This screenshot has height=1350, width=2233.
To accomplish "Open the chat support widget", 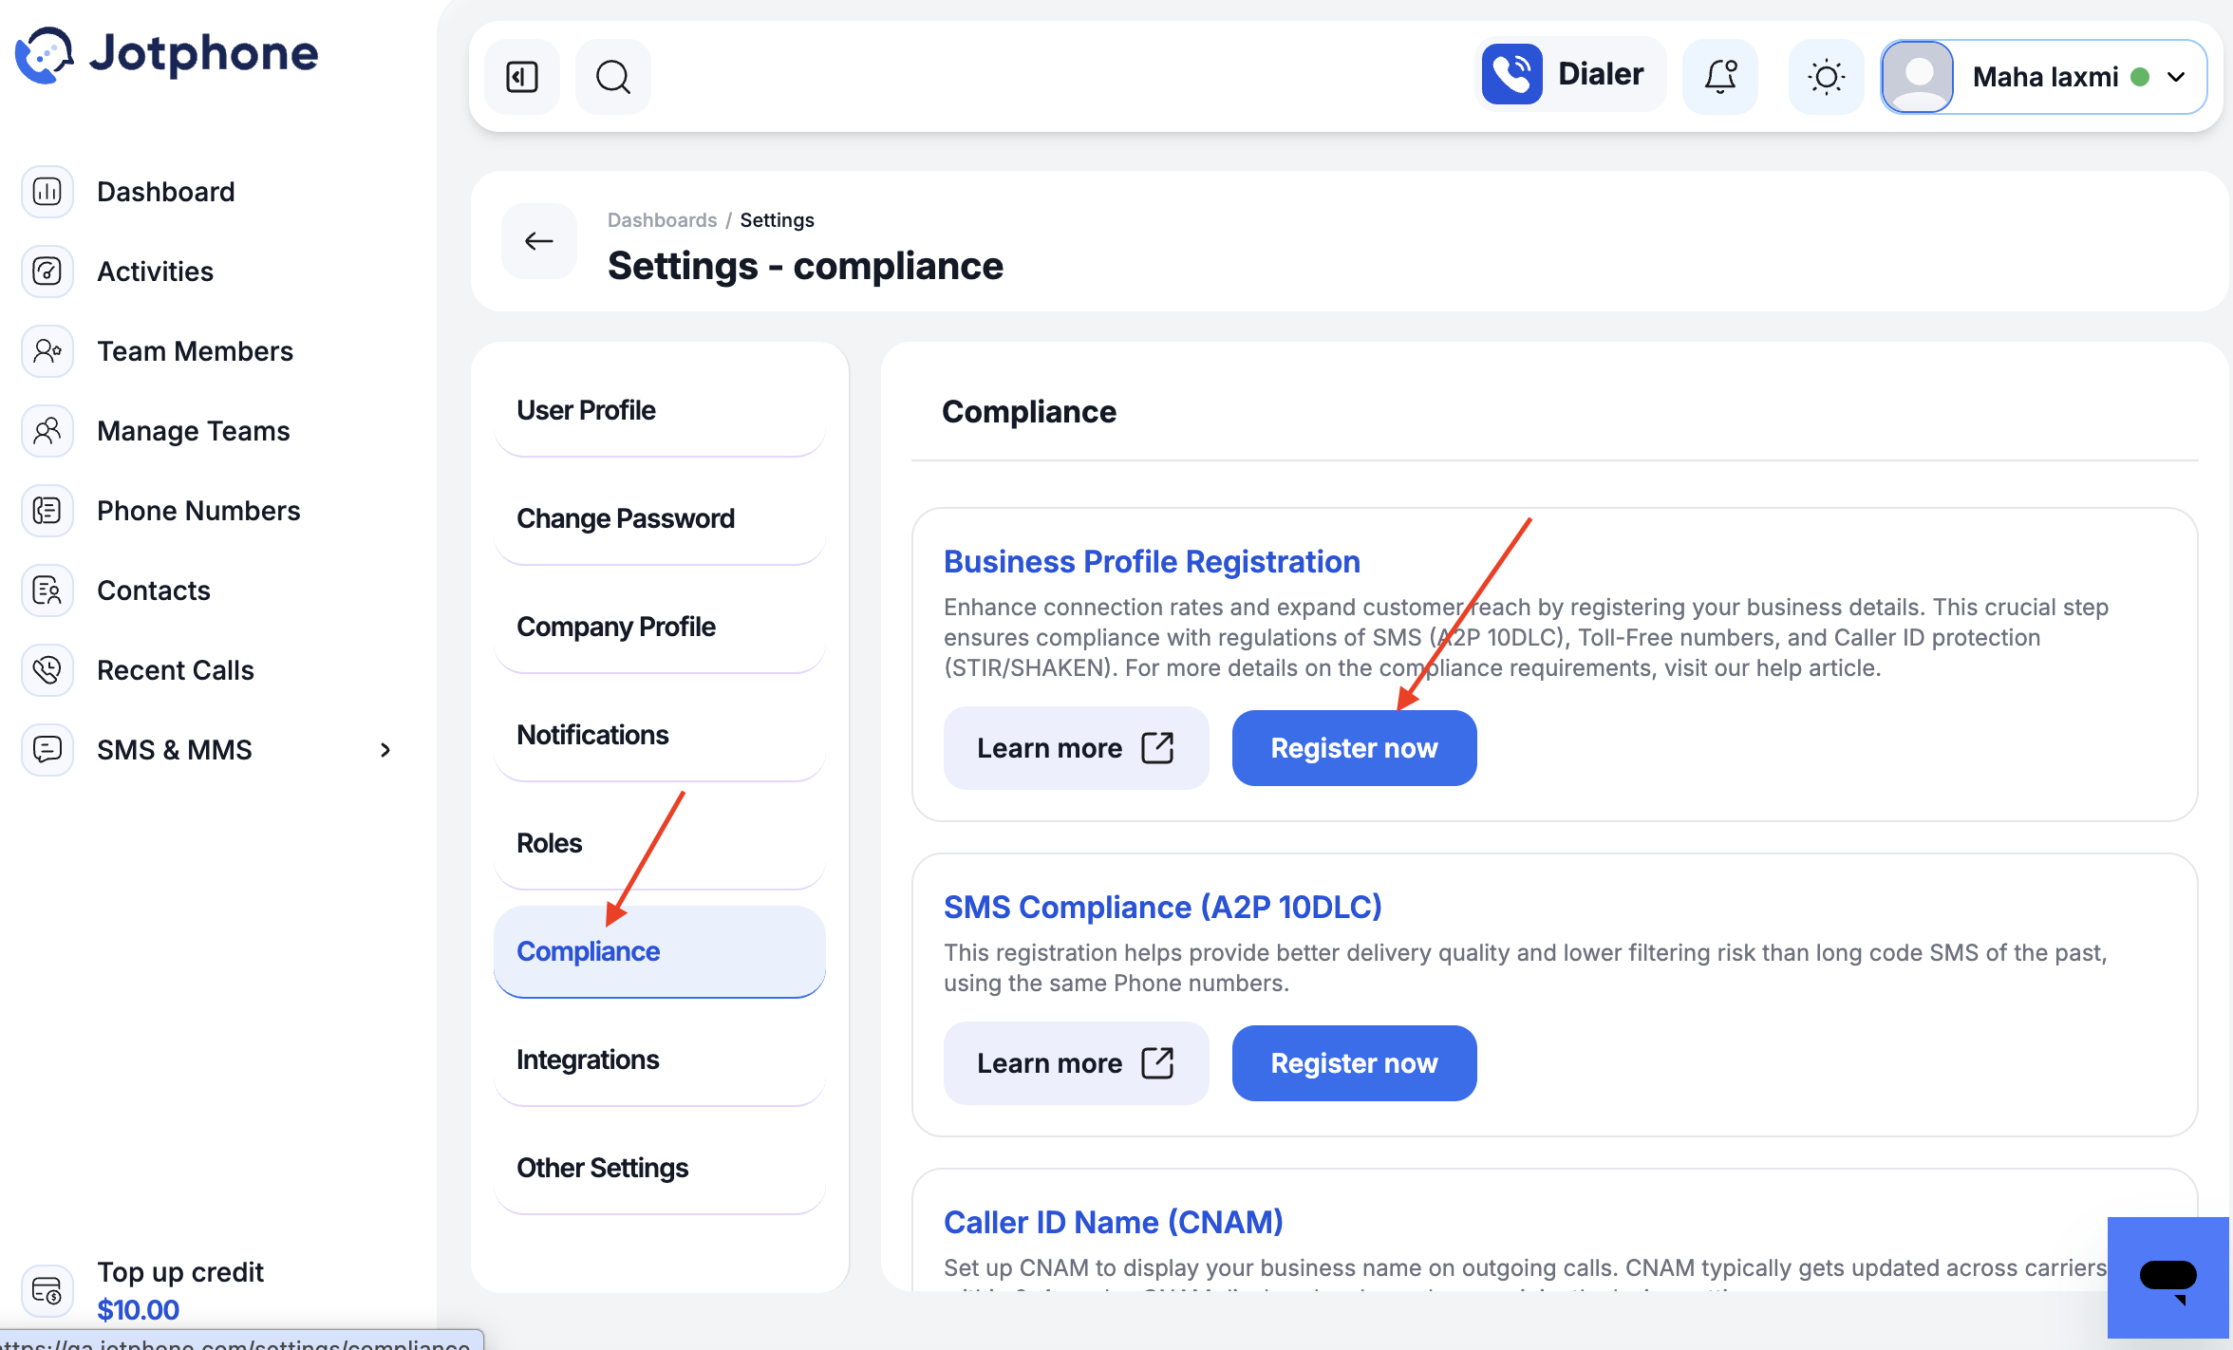I will tap(2168, 1278).
